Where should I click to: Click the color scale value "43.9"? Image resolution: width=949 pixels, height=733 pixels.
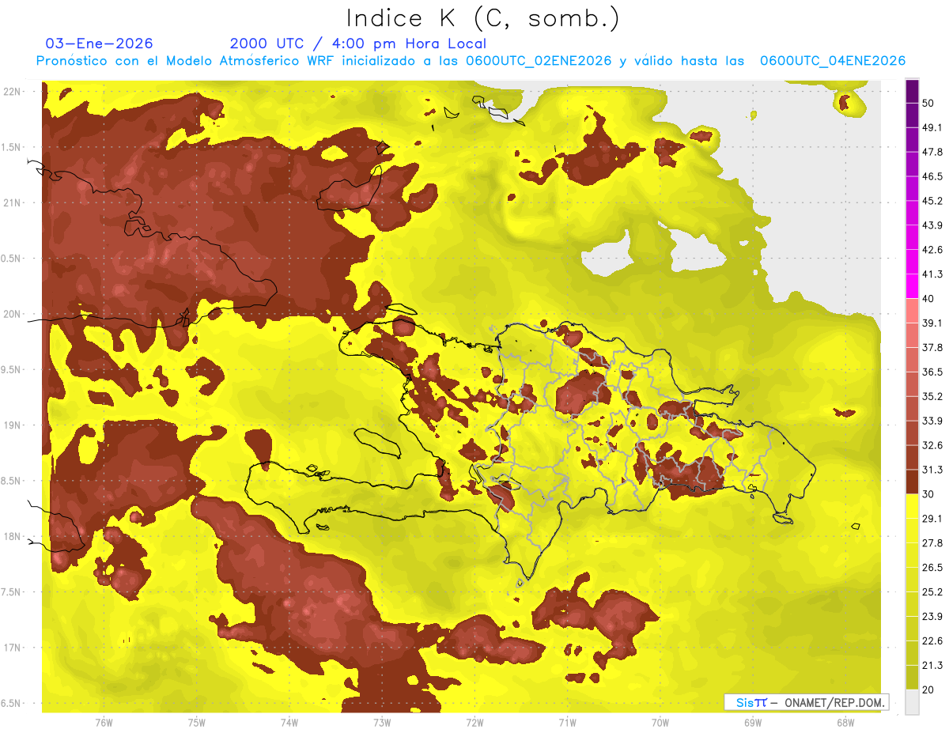point(932,225)
